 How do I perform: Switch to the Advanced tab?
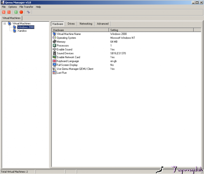click(103, 24)
